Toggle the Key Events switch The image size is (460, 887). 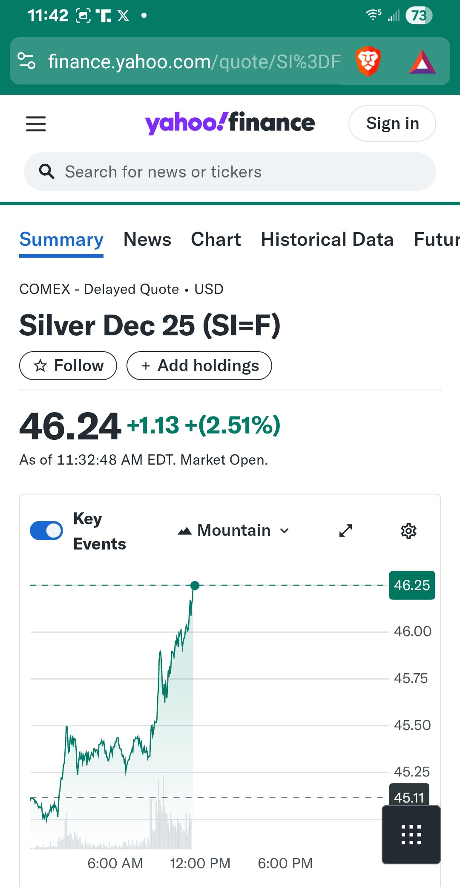[46, 531]
